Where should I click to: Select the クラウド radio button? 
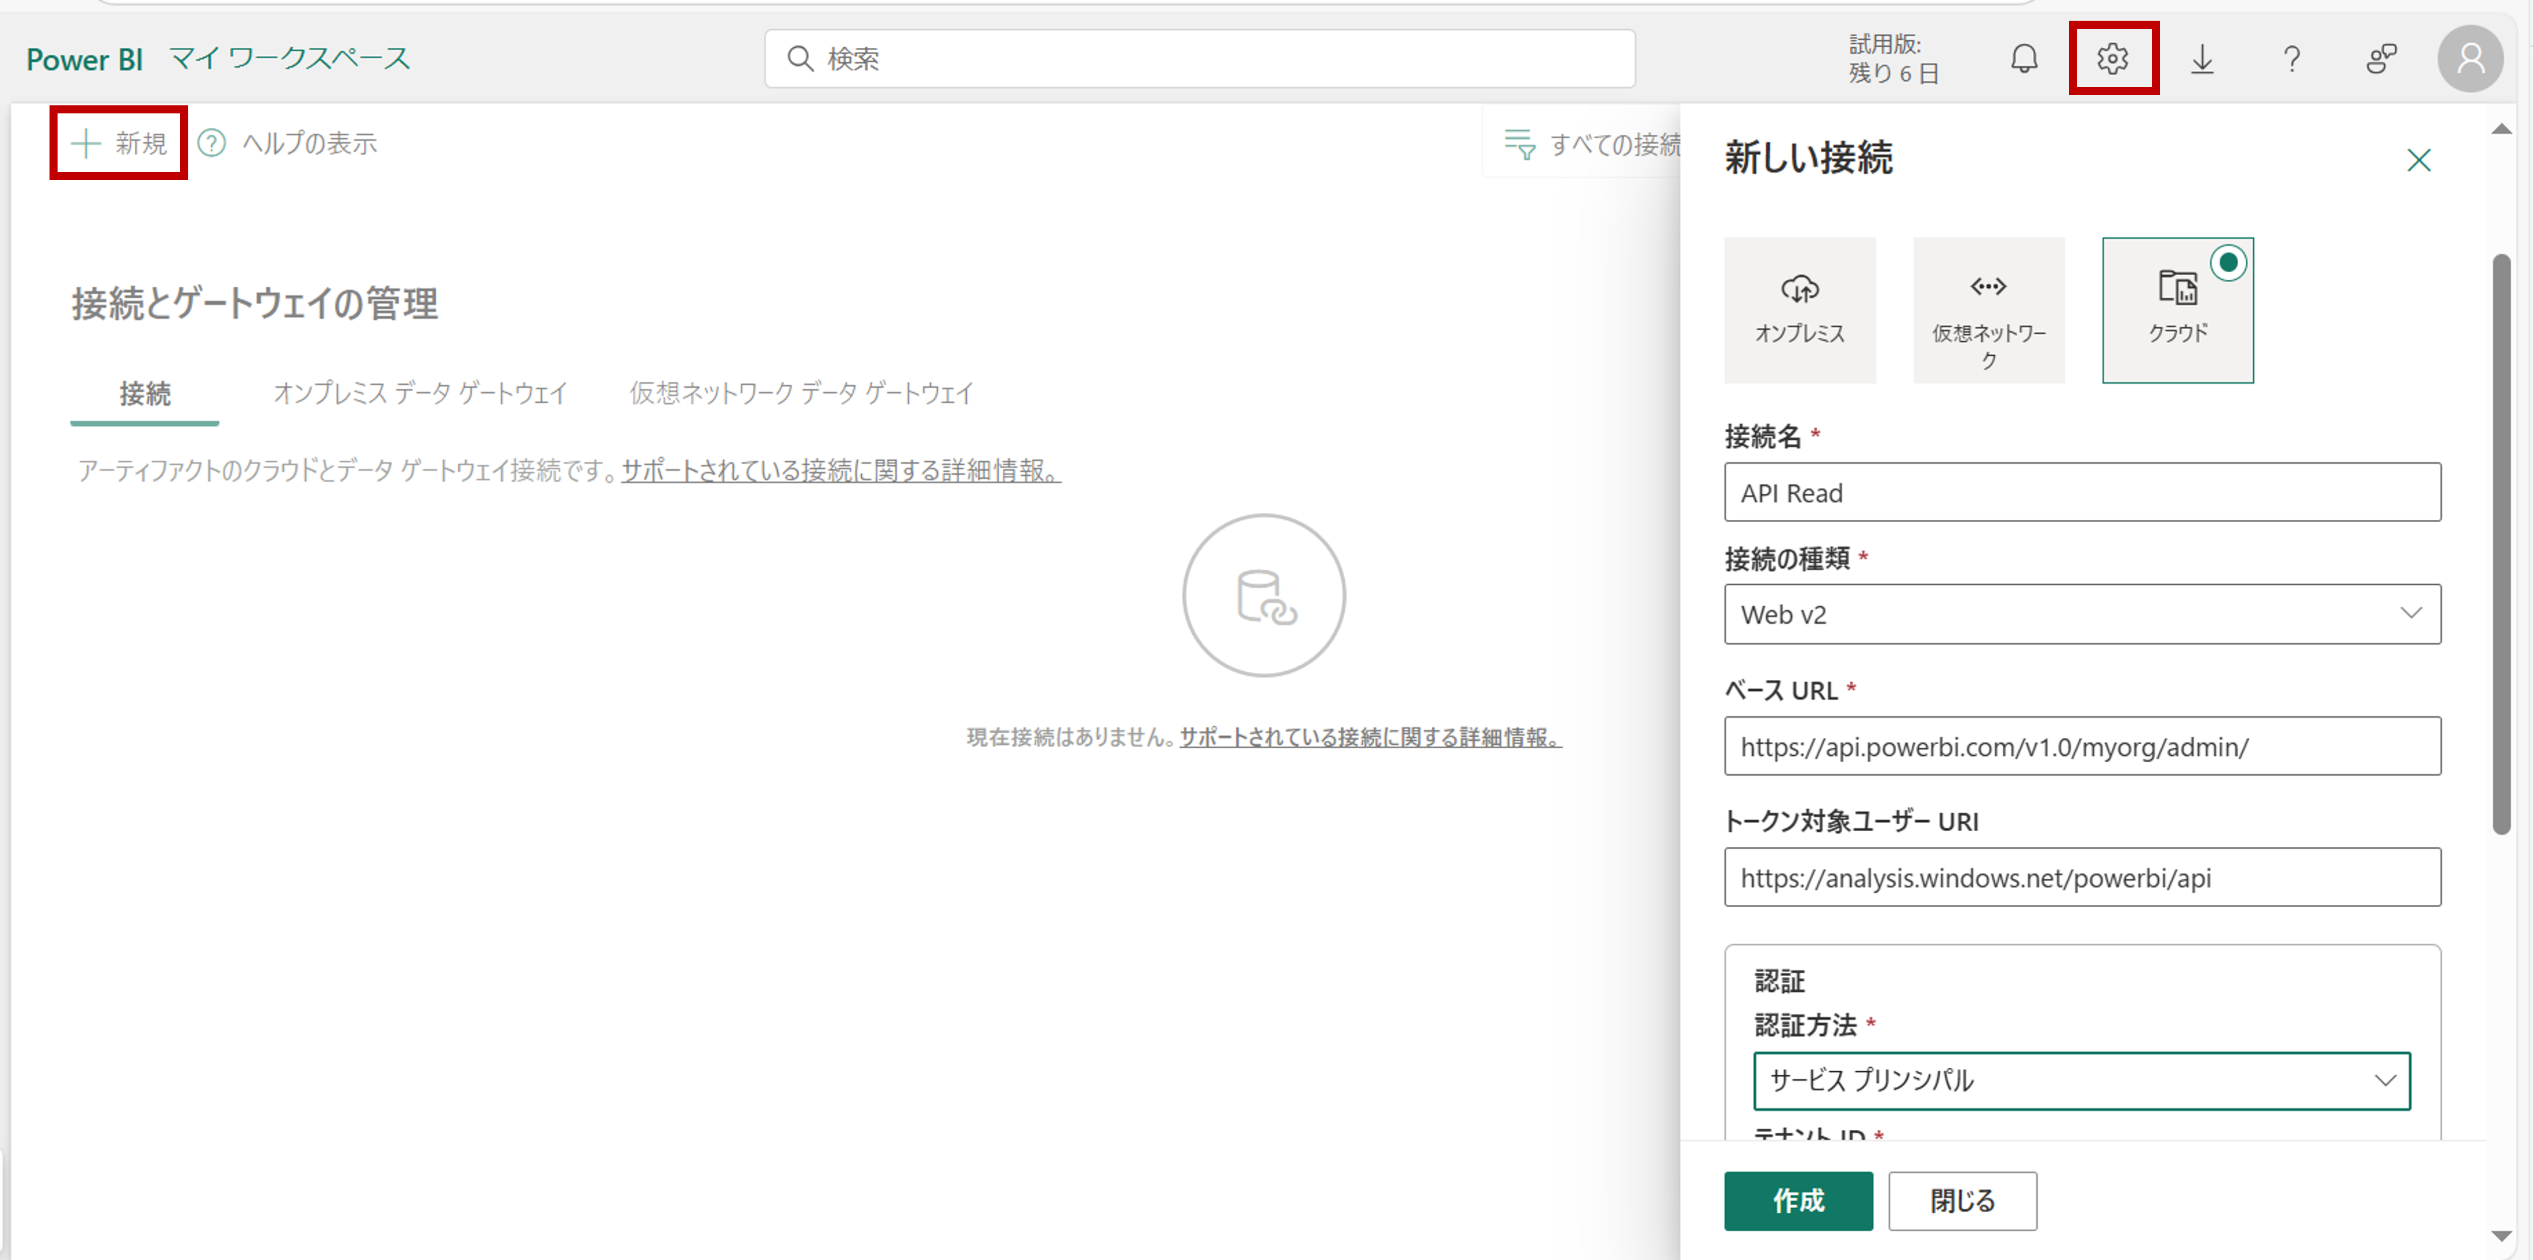coord(2228,261)
